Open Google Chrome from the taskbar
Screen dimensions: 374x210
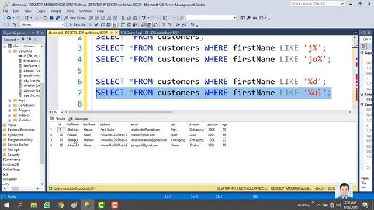point(61,205)
